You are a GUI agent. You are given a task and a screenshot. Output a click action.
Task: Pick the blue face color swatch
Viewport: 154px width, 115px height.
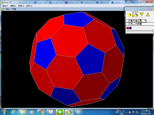130,28
